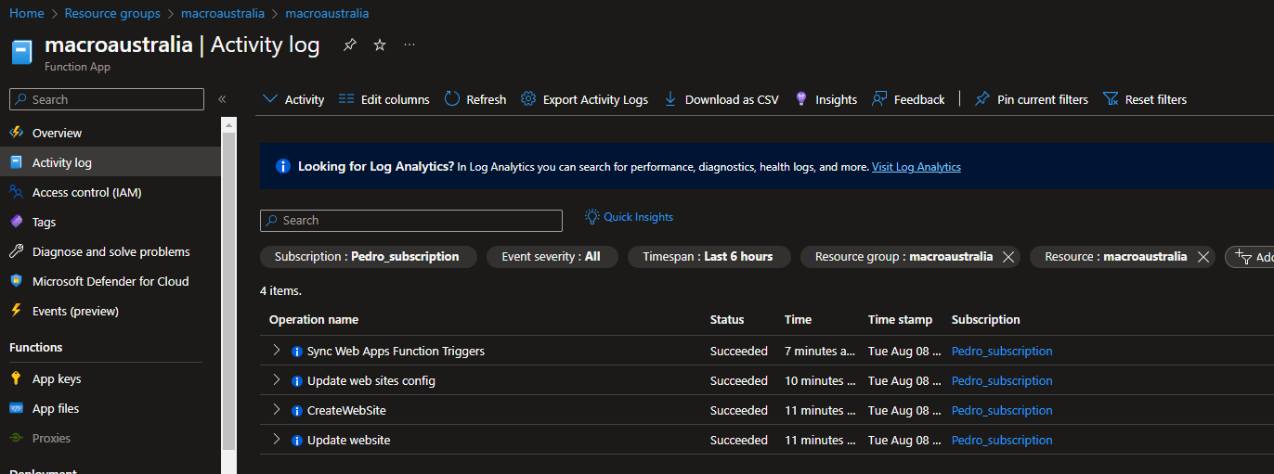Favorite the resource using the star icon

(x=380, y=45)
